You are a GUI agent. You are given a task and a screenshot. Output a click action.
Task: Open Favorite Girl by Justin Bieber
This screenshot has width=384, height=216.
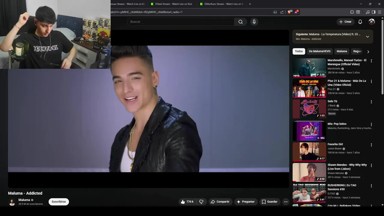335,144
